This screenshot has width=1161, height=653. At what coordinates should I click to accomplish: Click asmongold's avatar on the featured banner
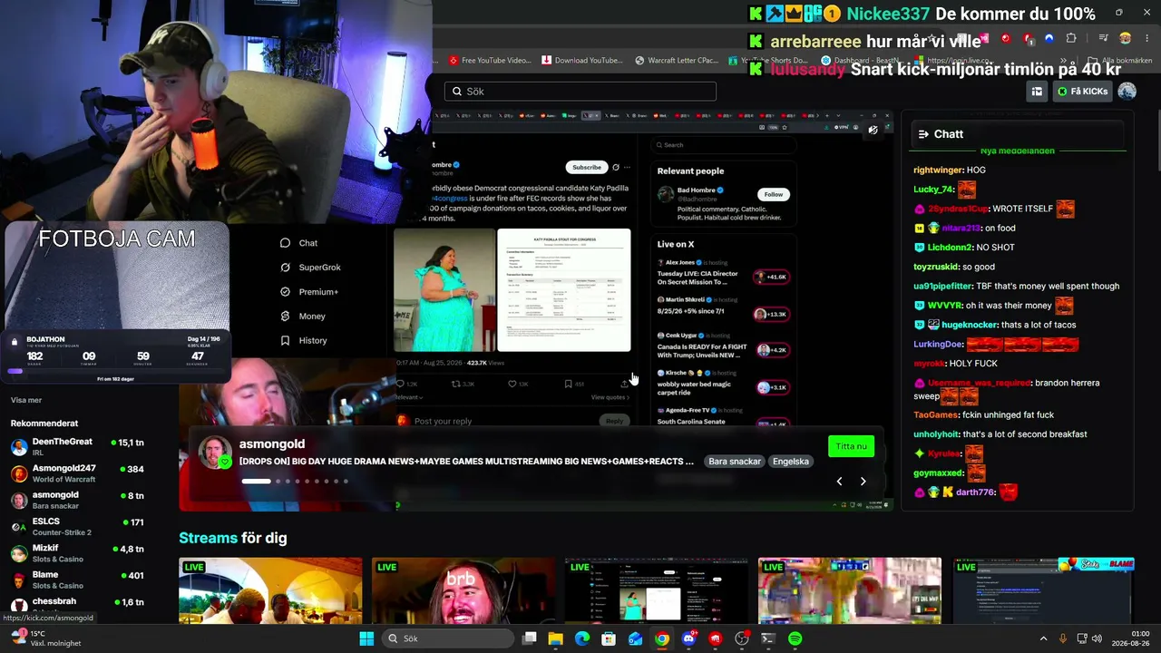[x=215, y=452]
